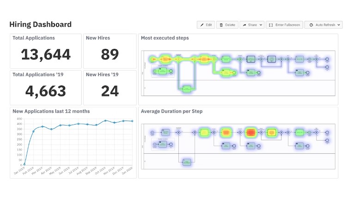
Task: Click the fullscreen brackets icon
Action: (x=271, y=25)
